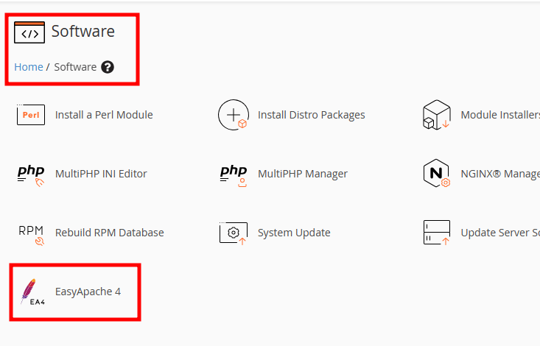Open Module Installers link

point(500,115)
